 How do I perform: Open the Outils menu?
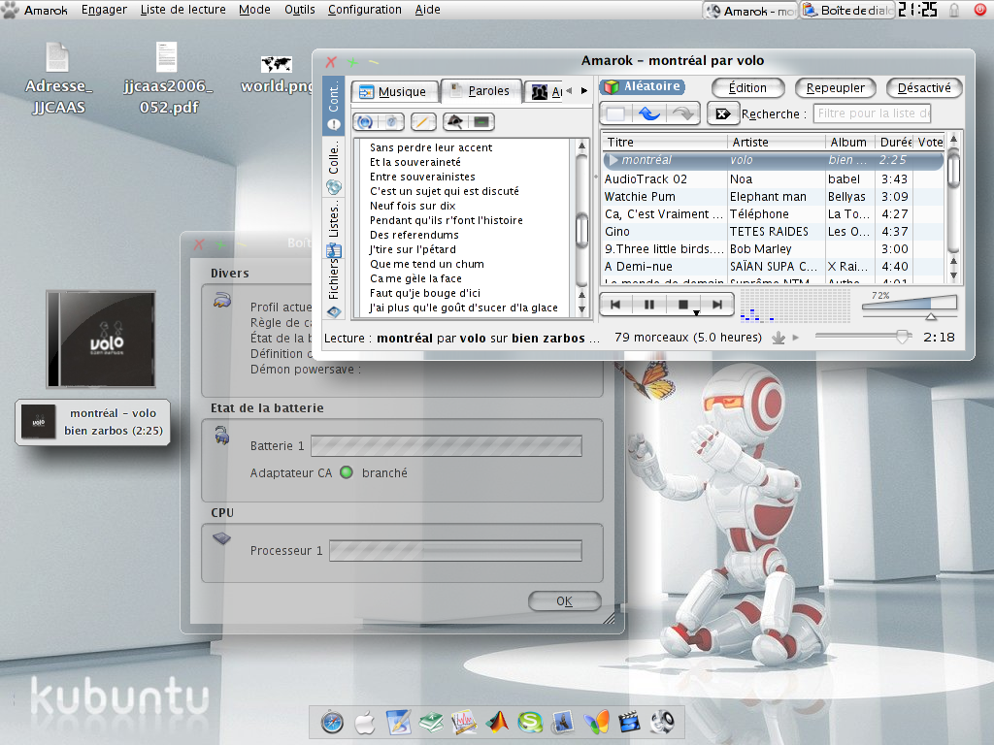click(300, 10)
